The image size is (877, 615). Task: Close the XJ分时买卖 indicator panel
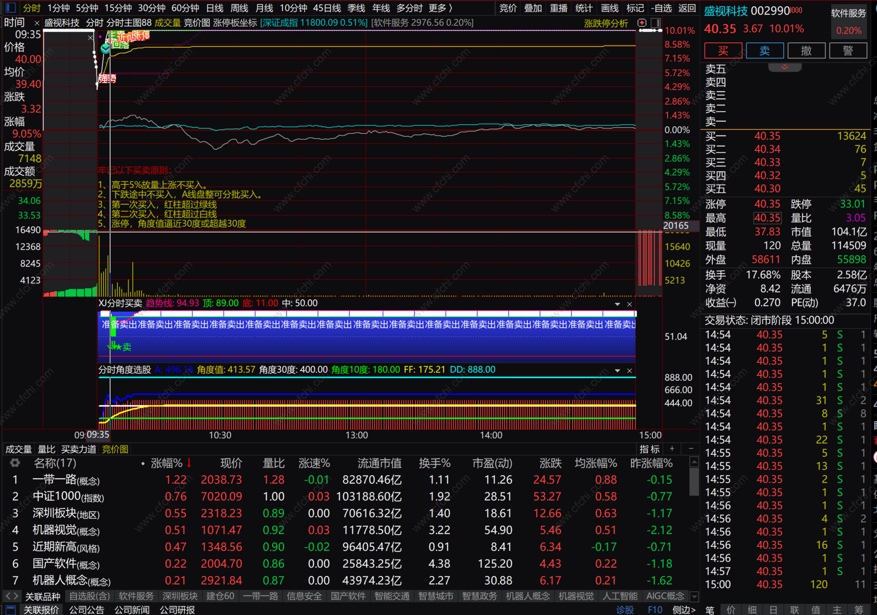point(629,304)
